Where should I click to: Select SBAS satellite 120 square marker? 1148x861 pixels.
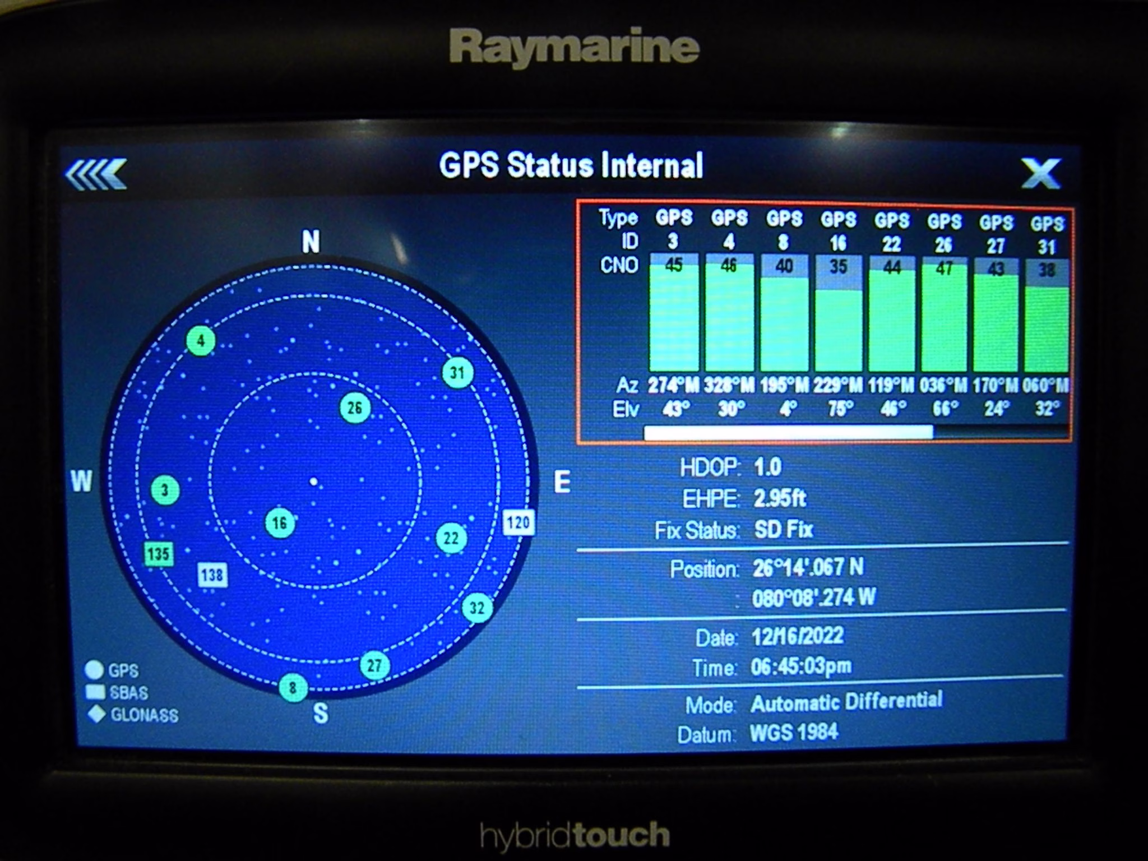coord(518,523)
